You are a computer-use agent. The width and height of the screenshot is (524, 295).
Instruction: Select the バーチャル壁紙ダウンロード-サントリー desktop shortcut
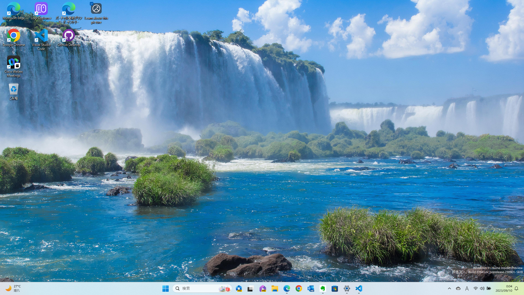click(x=69, y=13)
